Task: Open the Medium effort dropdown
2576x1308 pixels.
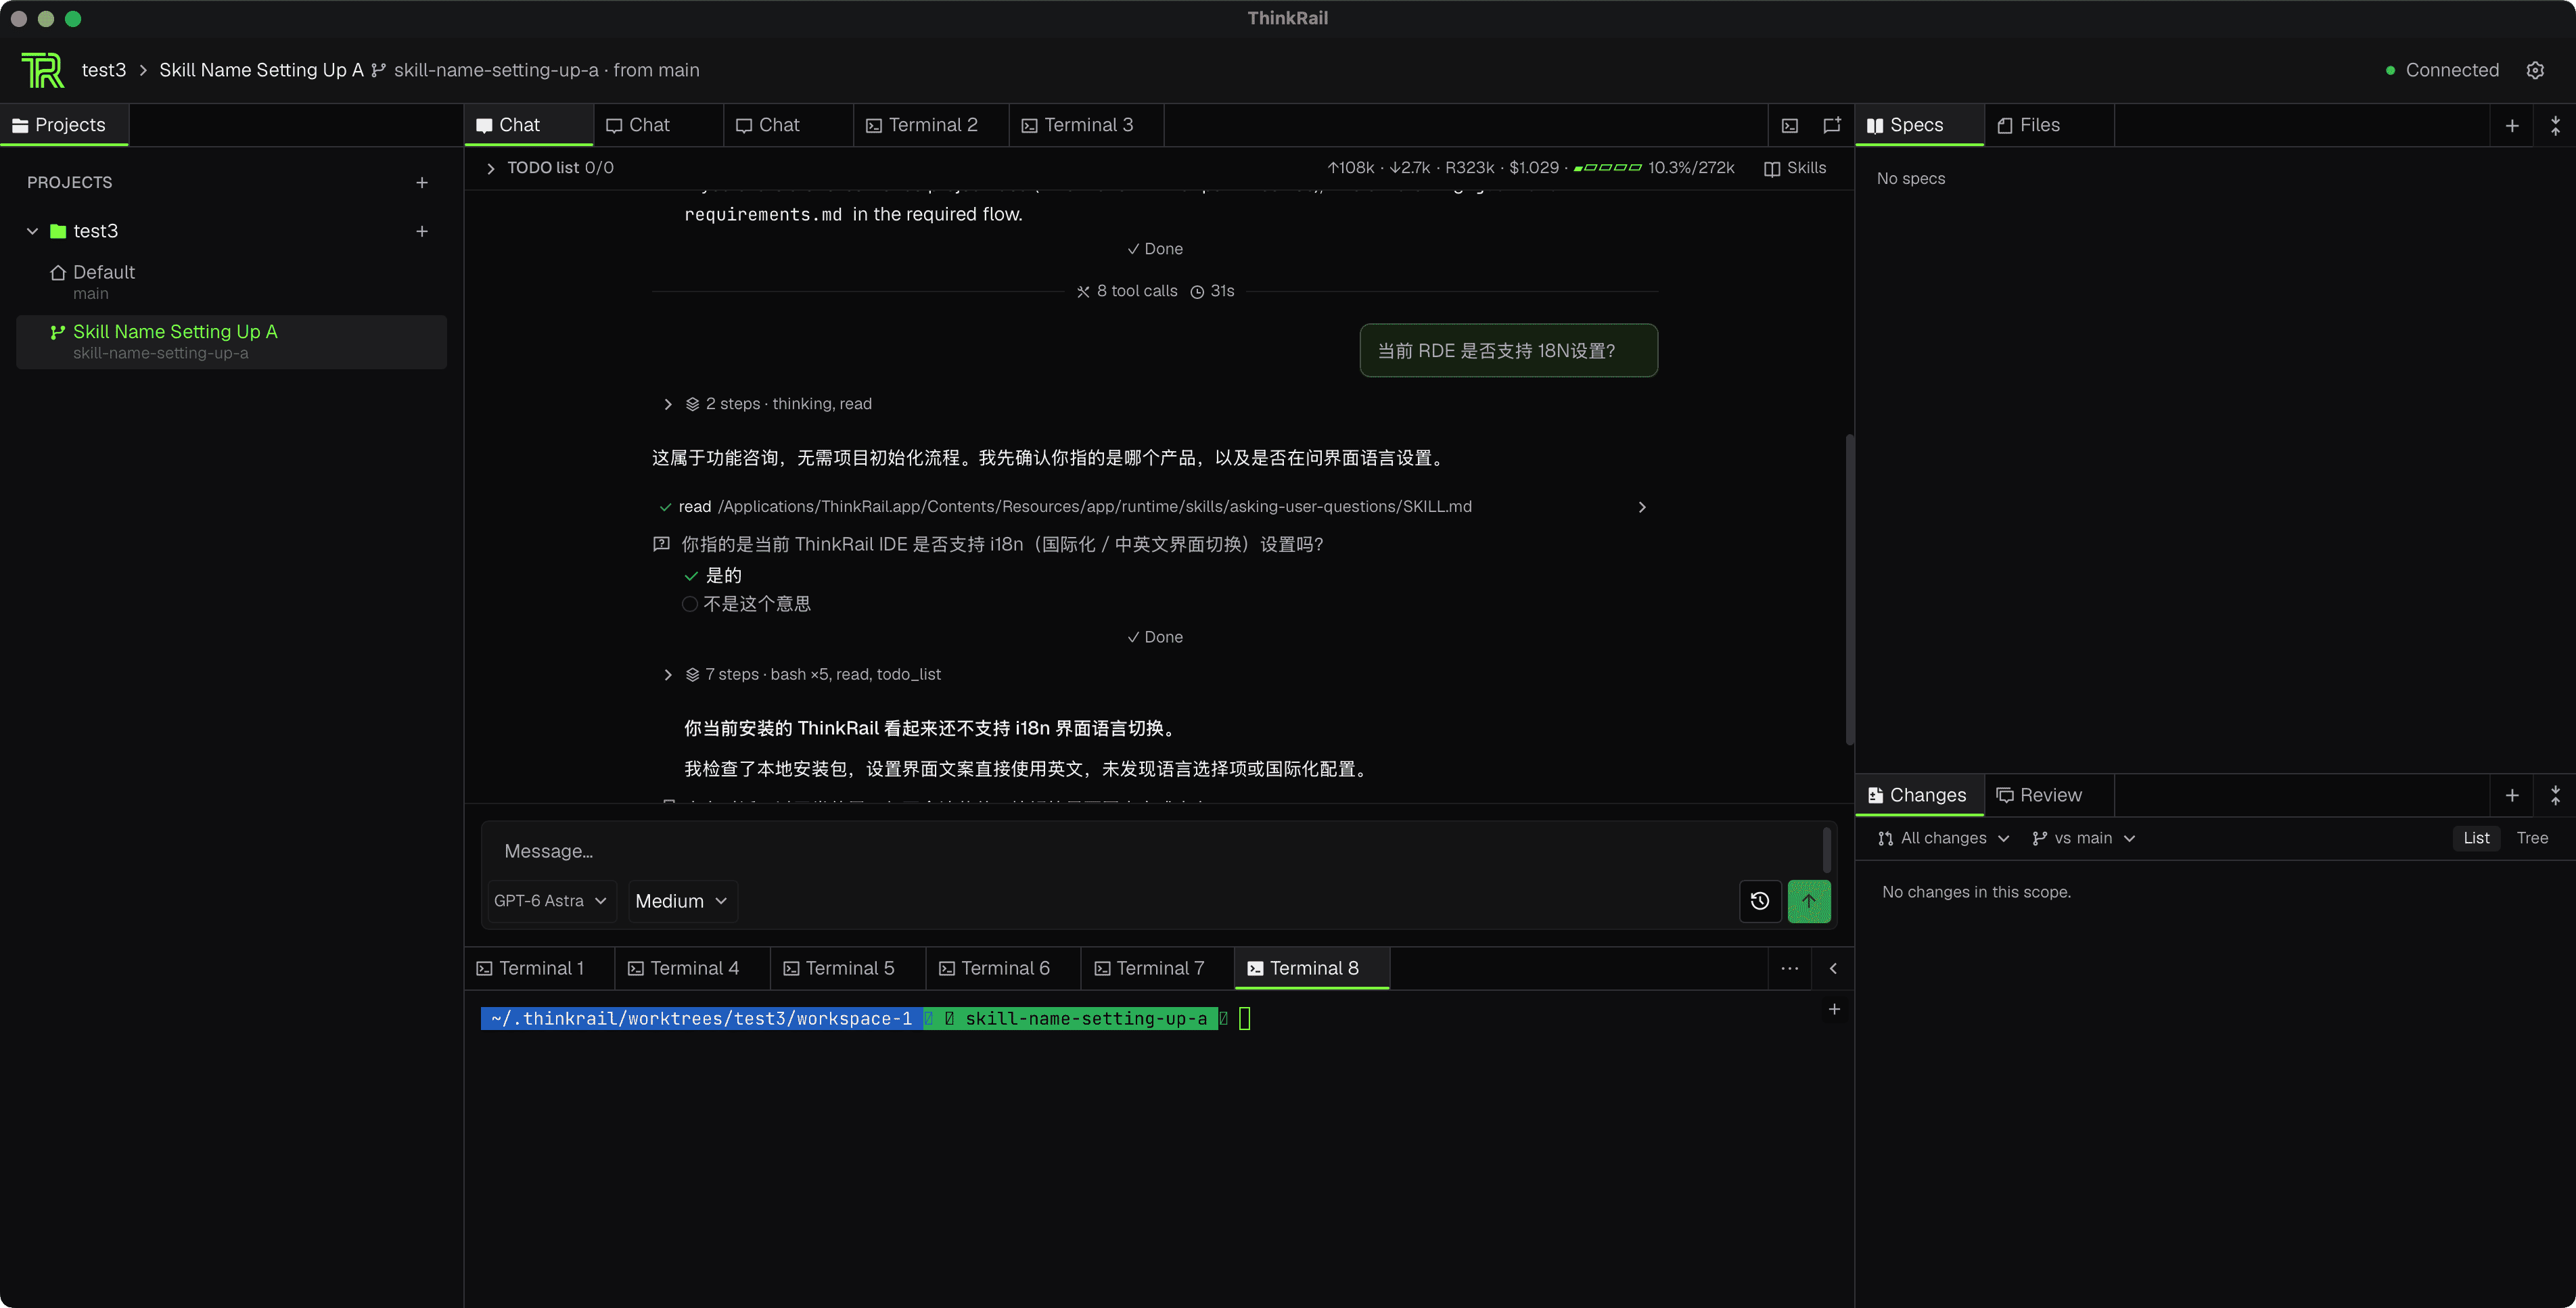Action: pos(682,901)
